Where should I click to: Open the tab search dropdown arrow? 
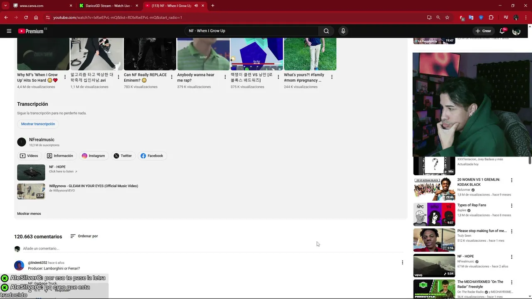coord(5,6)
